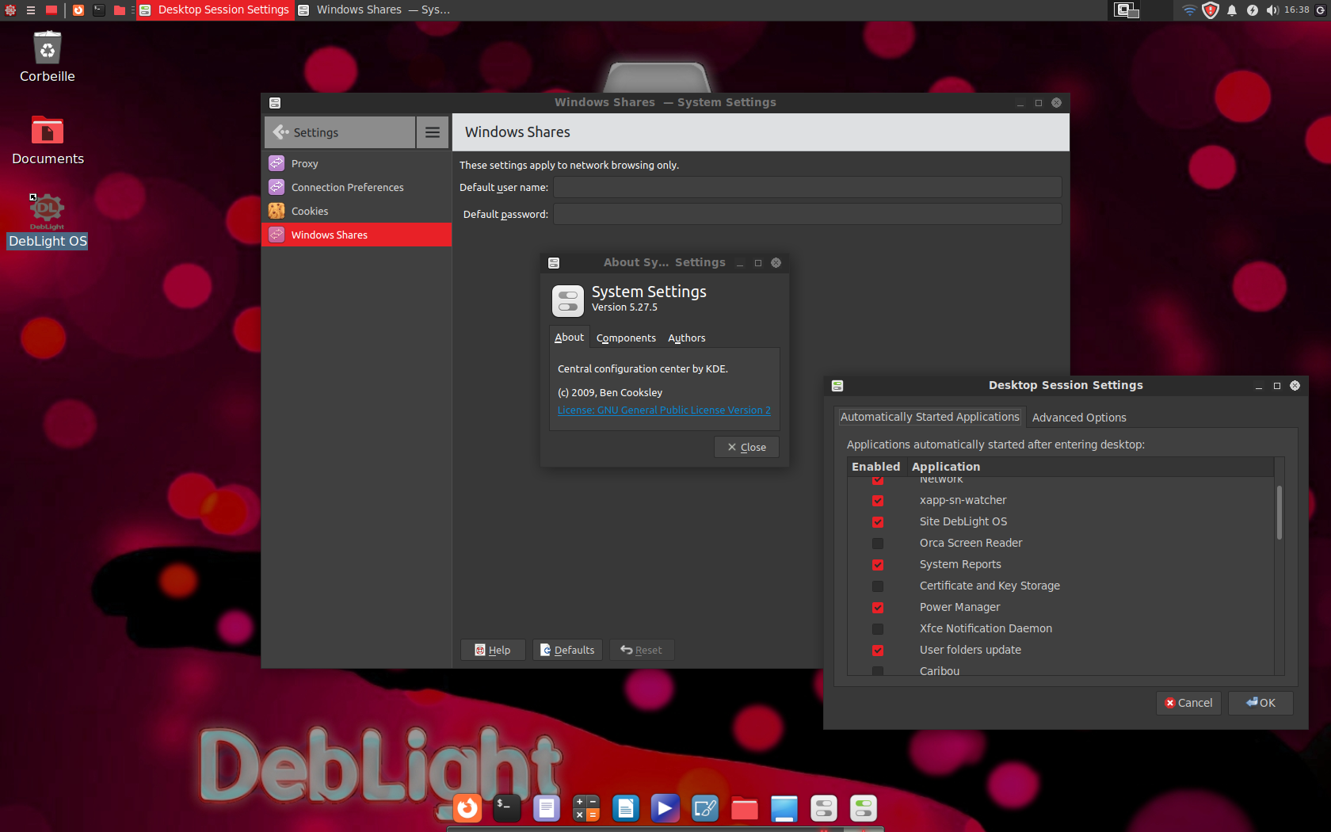The width and height of the screenshot is (1331, 832).
Task: Toggle the Power Manager autostart checkbox
Action: (878, 608)
